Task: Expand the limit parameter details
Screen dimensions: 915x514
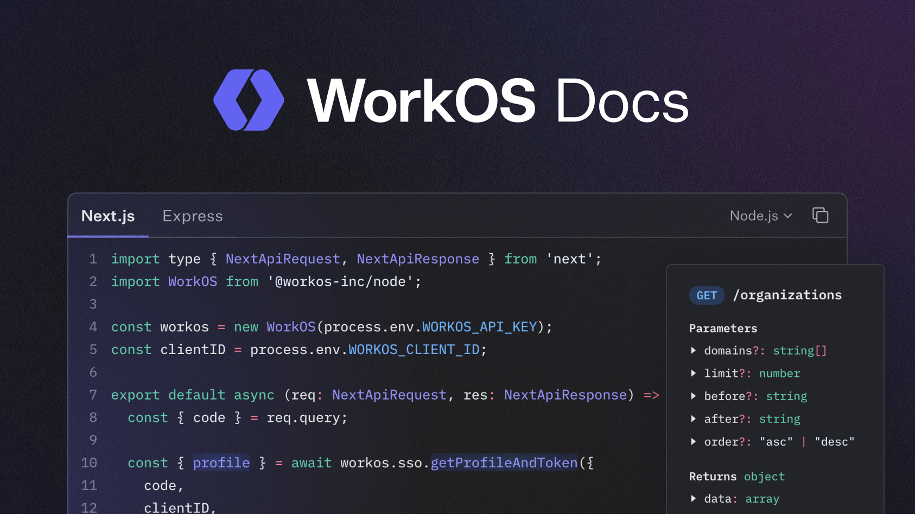Action: click(694, 374)
